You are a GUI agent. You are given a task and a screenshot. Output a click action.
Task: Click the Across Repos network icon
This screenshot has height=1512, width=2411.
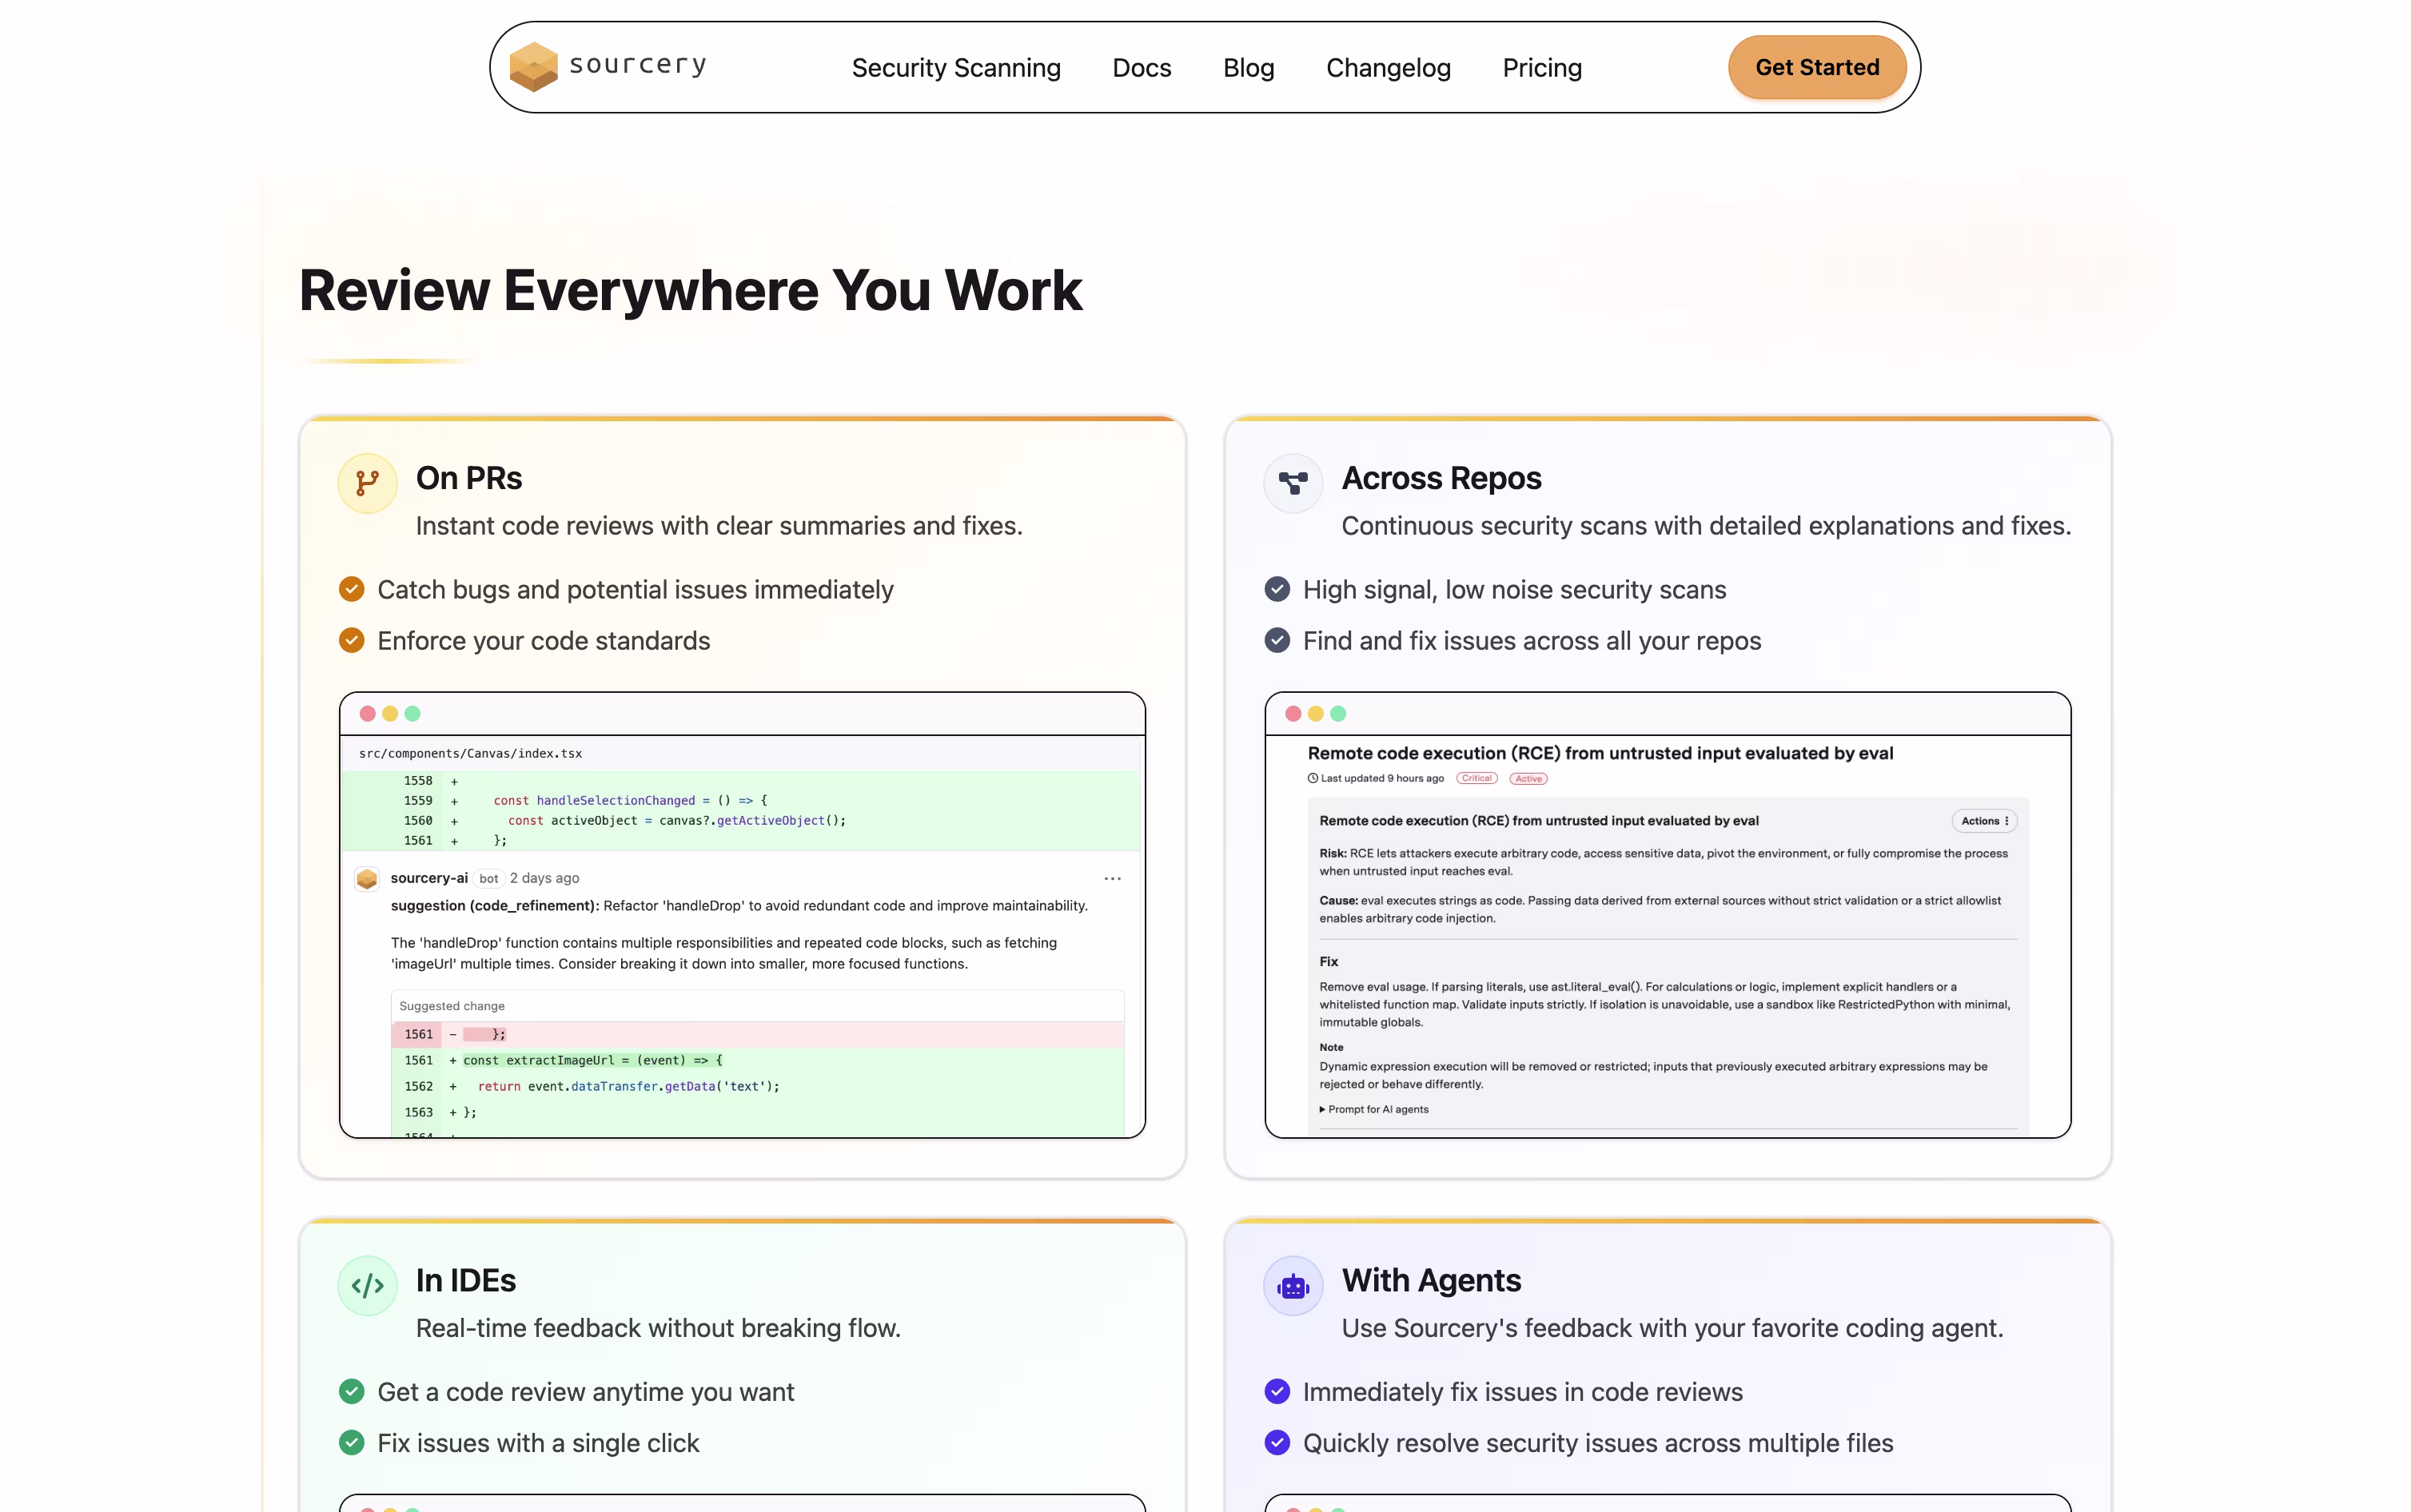click(1292, 483)
